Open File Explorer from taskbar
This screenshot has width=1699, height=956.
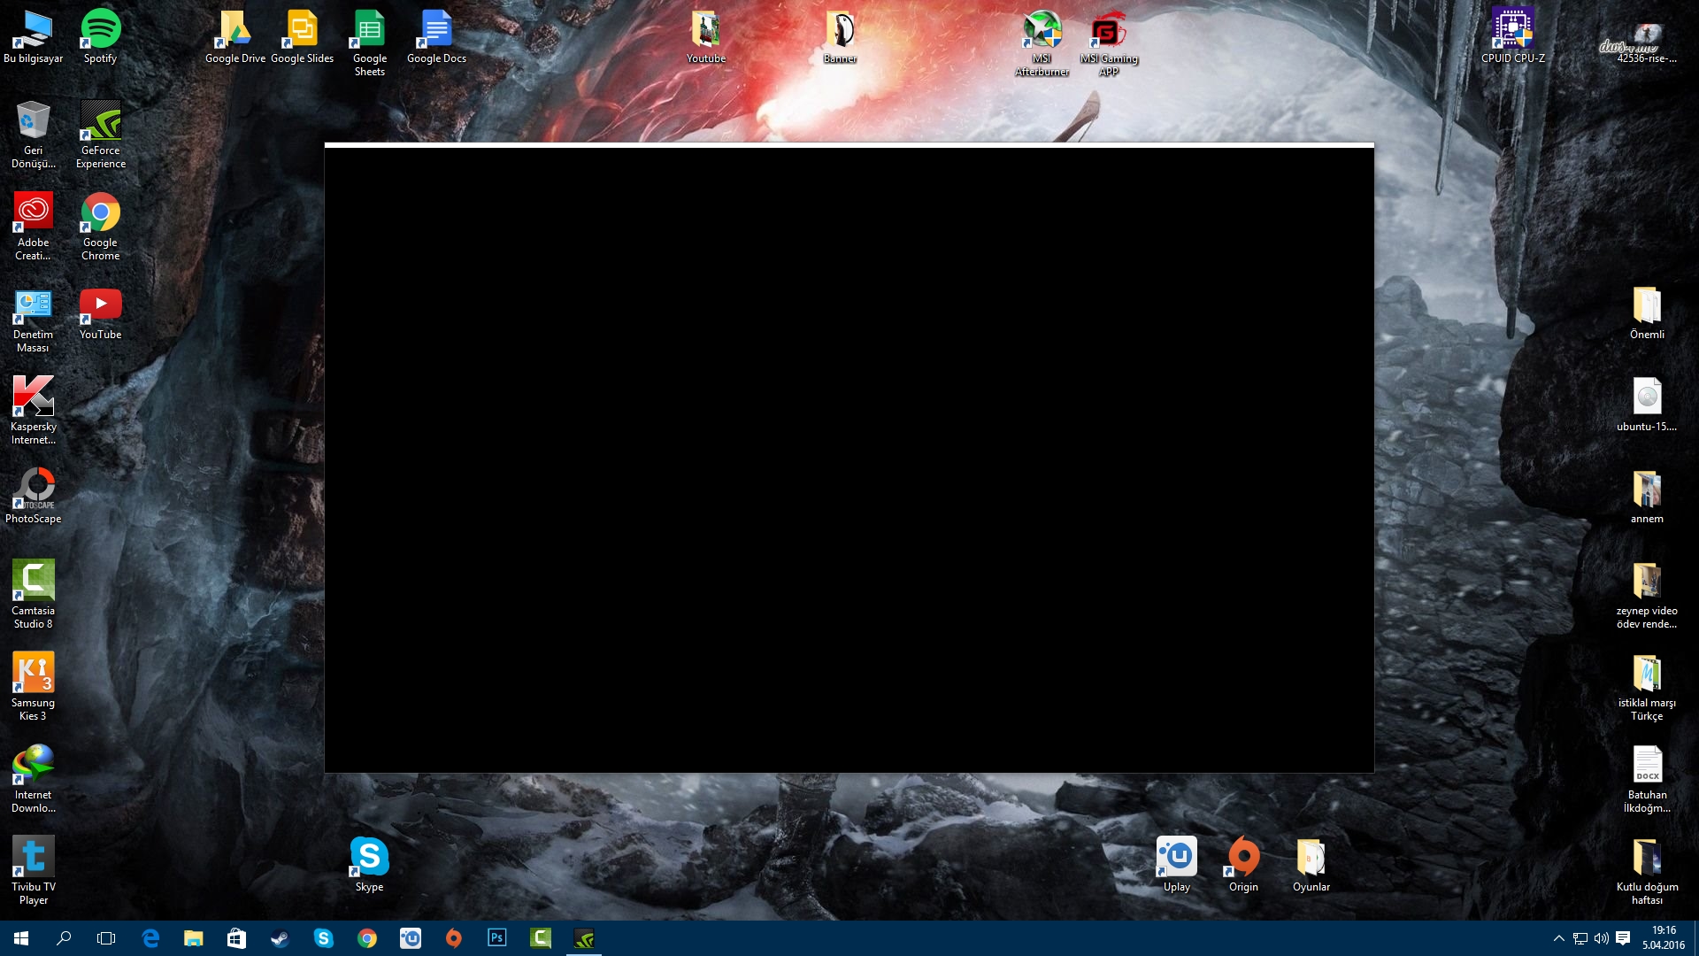194,938
